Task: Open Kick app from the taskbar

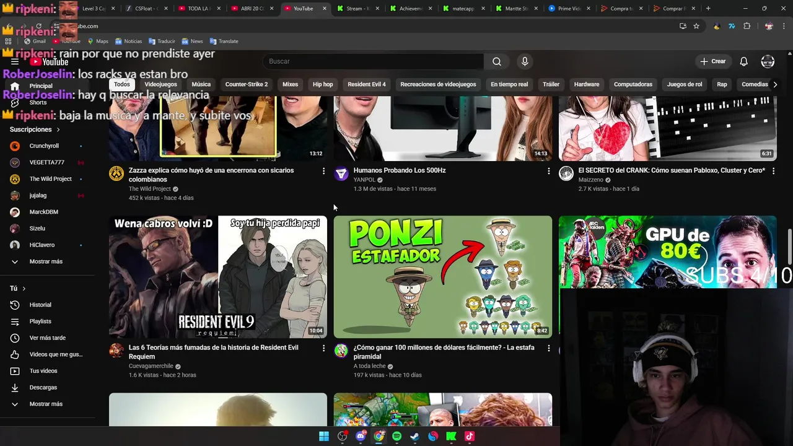Action: (x=451, y=436)
